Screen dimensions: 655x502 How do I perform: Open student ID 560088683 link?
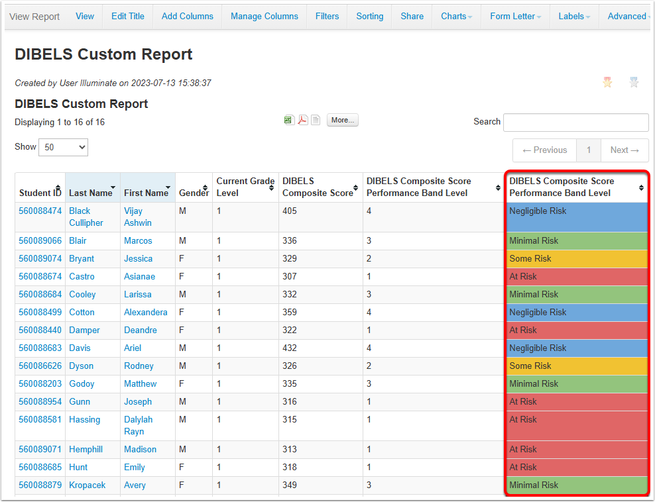pyautogui.click(x=40, y=348)
